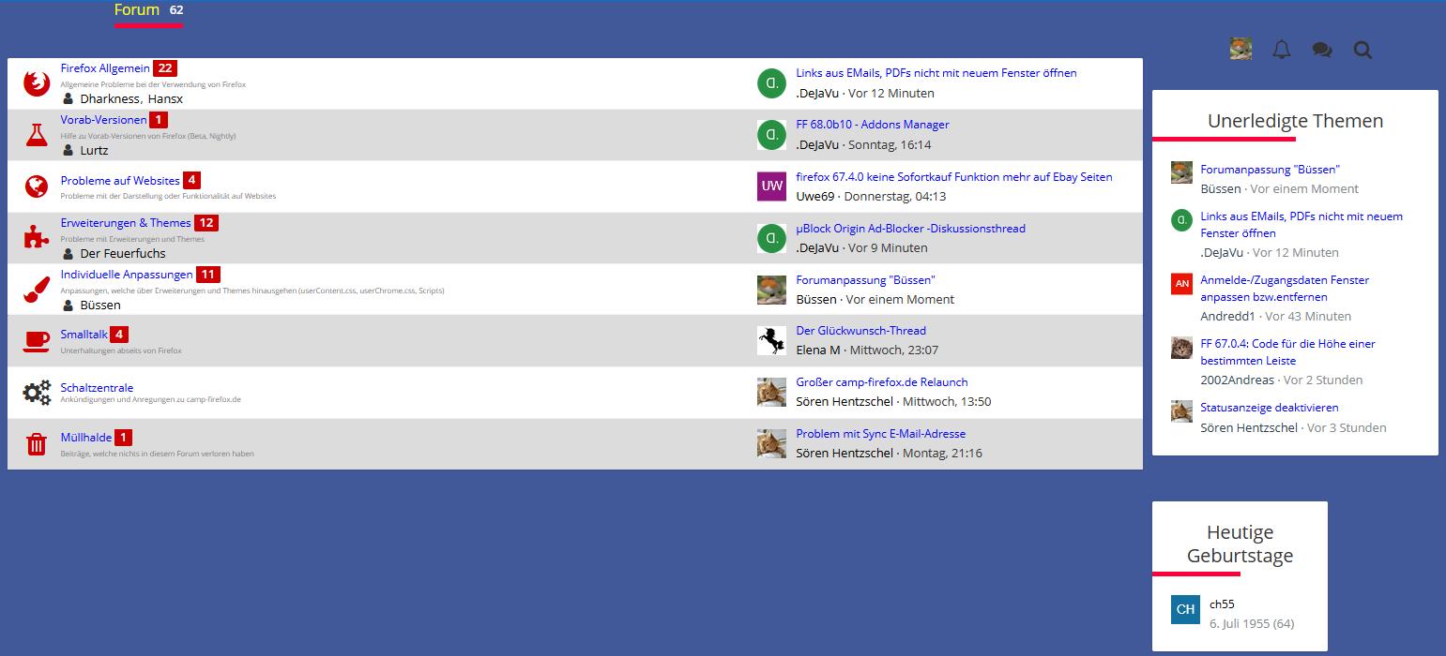Open moderator Hansx profile

(165, 98)
